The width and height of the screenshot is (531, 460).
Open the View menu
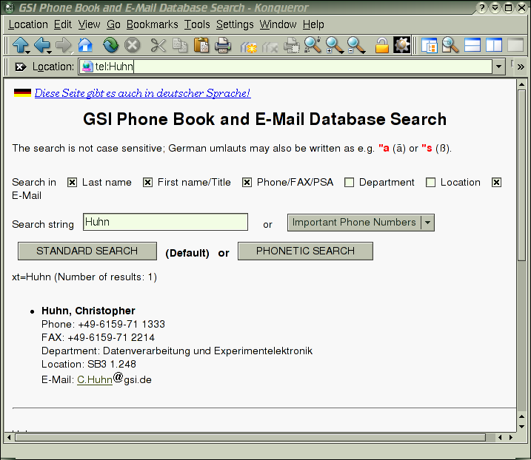(x=89, y=24)
